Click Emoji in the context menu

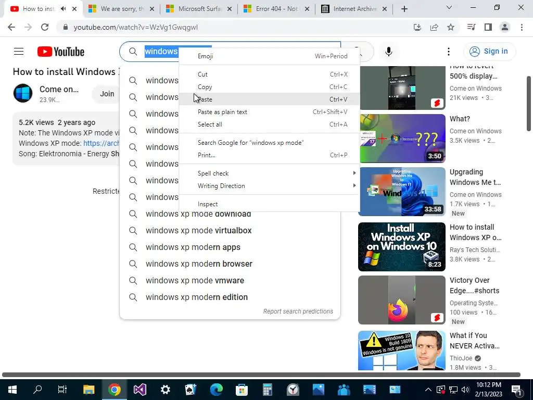[x=269, y=56]
